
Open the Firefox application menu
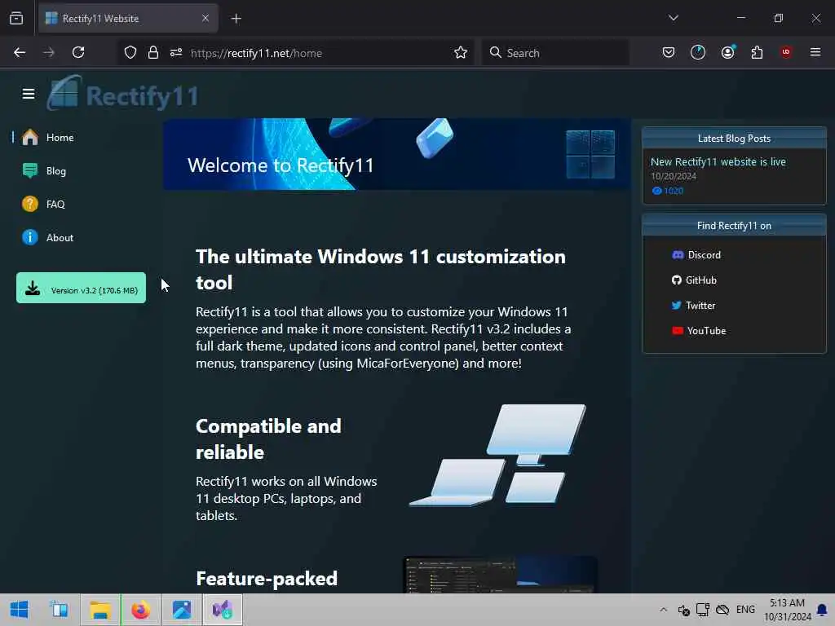pos(815,52)
